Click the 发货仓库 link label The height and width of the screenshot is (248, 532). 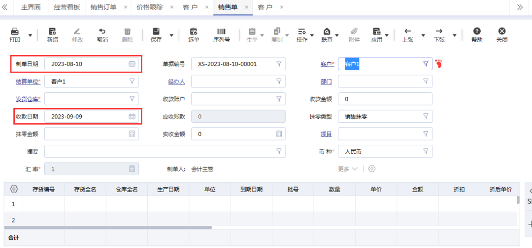(28, 99)
